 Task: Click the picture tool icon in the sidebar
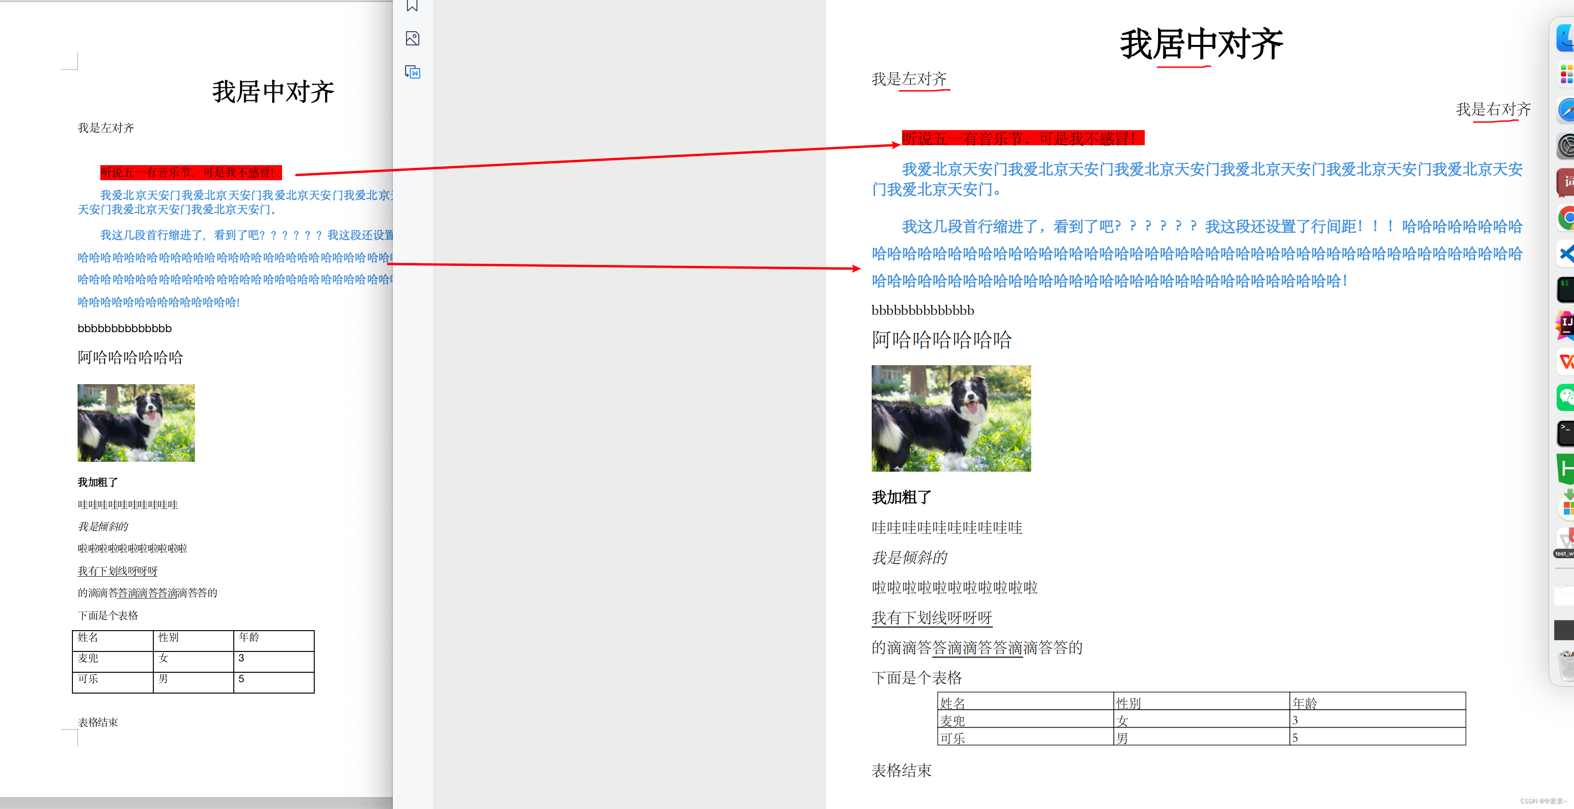(413, 39)
